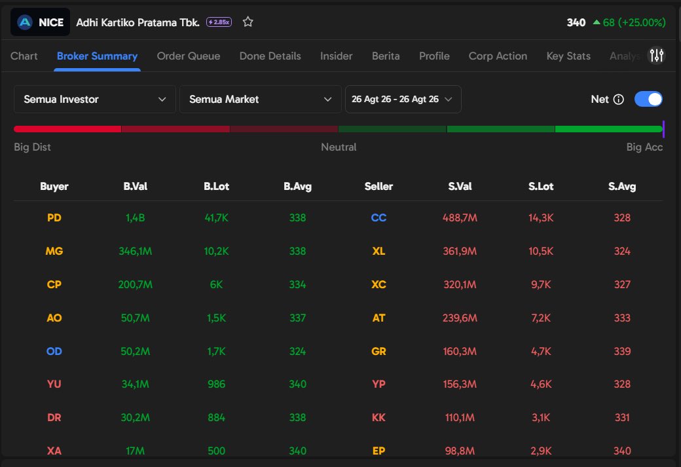Select seller broker GR
The width and height of the screenshot is (681, 467).
click(x=378, y=351)
